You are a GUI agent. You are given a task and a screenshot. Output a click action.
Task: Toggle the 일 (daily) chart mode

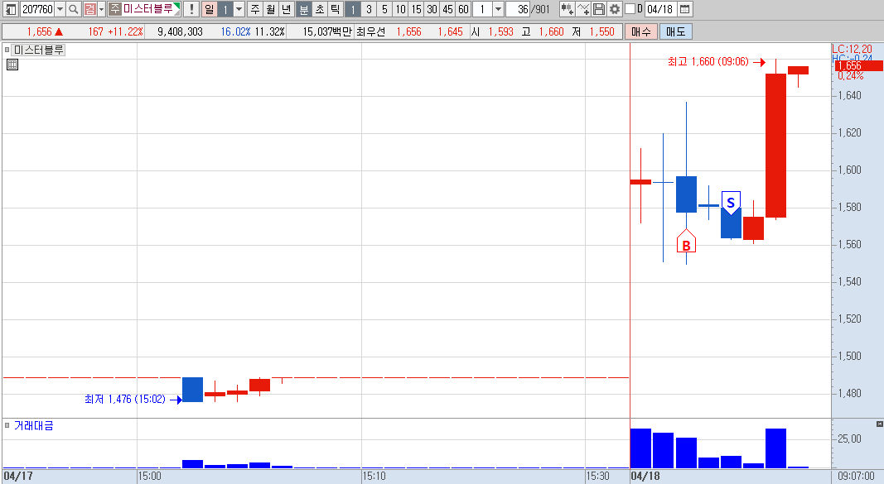[x=209, y=9]
